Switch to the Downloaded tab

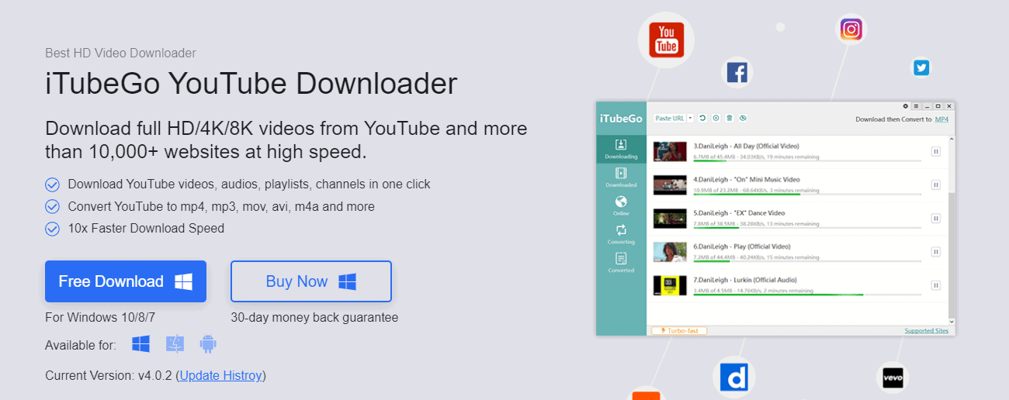click(x=621, y=178)
